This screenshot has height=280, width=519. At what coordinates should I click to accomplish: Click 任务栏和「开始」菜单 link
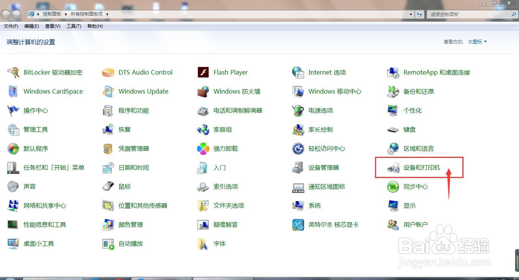(x=54, y=167)
